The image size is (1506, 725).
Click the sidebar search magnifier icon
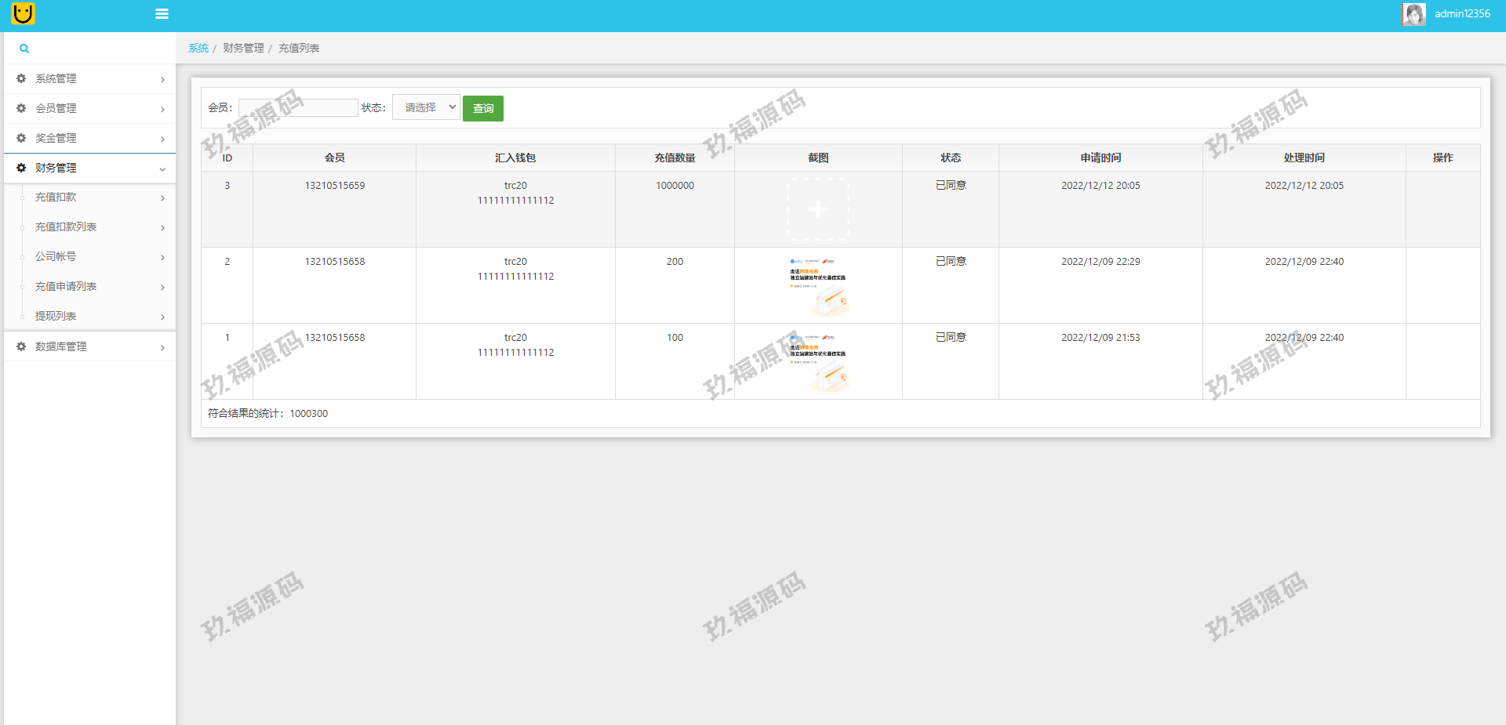coord(24,49)
